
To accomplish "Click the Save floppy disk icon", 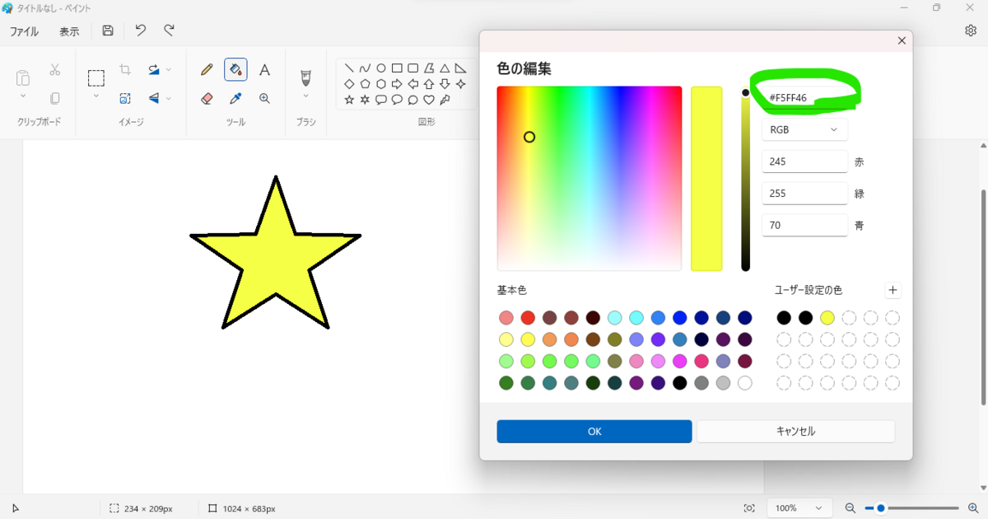I will (x=108, y=30).
